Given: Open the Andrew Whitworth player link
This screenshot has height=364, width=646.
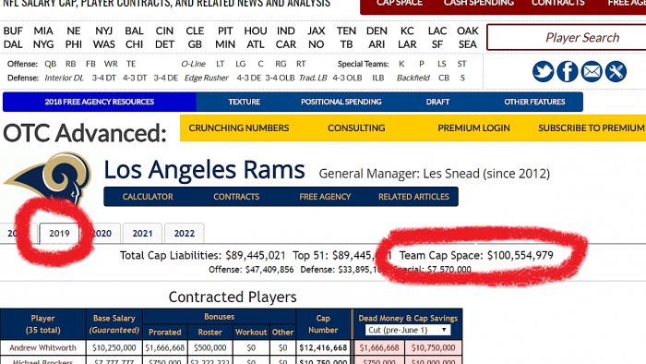Looking at the screenshot, I should click(x=42, y=348).
